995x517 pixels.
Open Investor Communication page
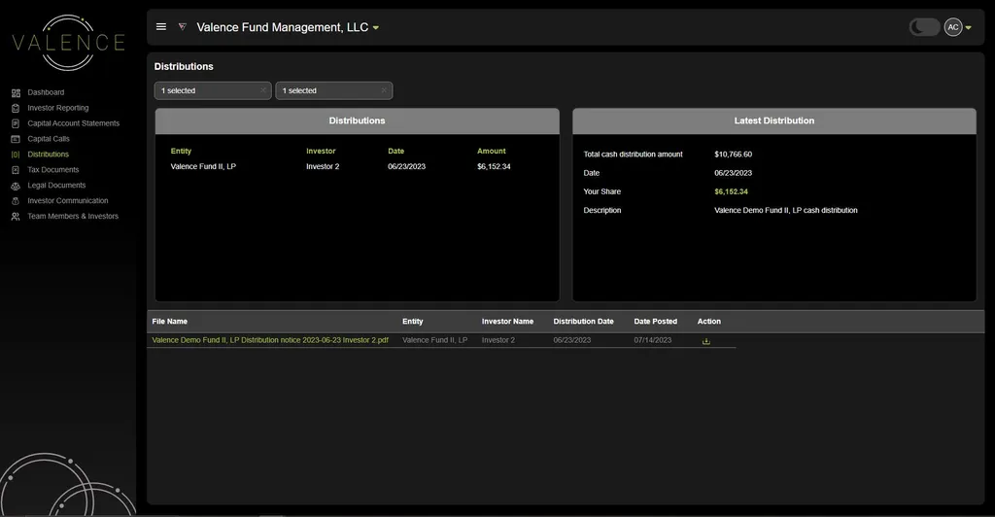(x=67, y=201)
